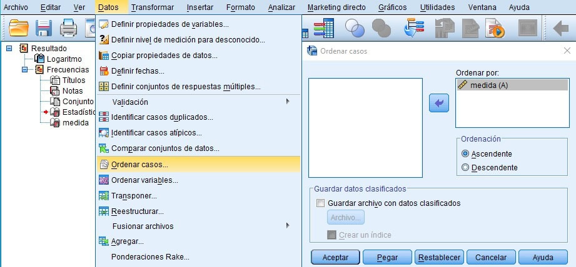This screenshot has height=267, width=576.
Task: Click the pivot table grid toolbar icon
Action: click(x=323, y=28)
